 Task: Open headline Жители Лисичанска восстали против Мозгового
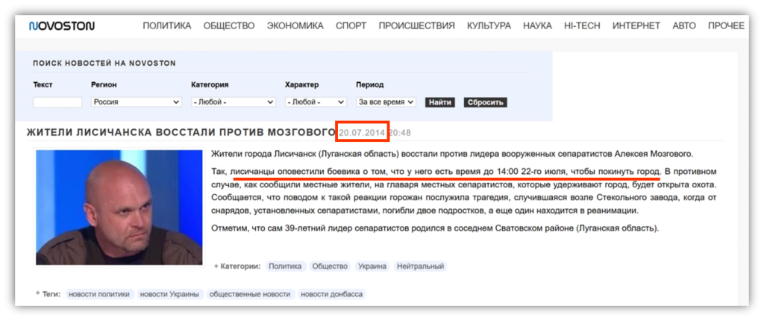(181, 132)
